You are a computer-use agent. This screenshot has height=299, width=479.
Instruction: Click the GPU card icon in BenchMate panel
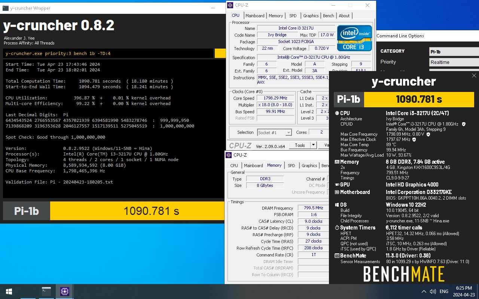(x=337, y=185)
